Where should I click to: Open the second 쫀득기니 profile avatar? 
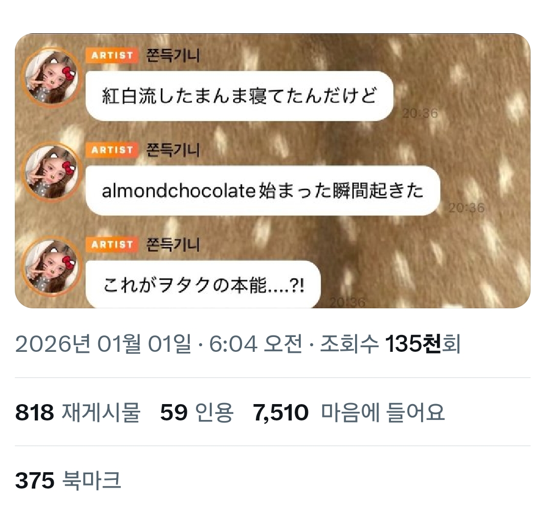click(x=52, y=172)
